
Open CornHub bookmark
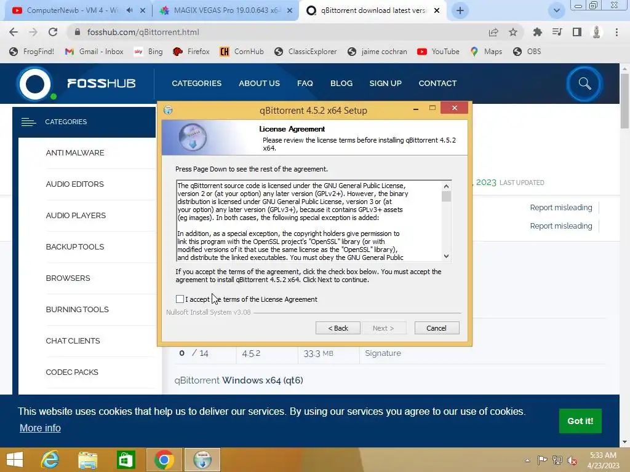point(242,52)
